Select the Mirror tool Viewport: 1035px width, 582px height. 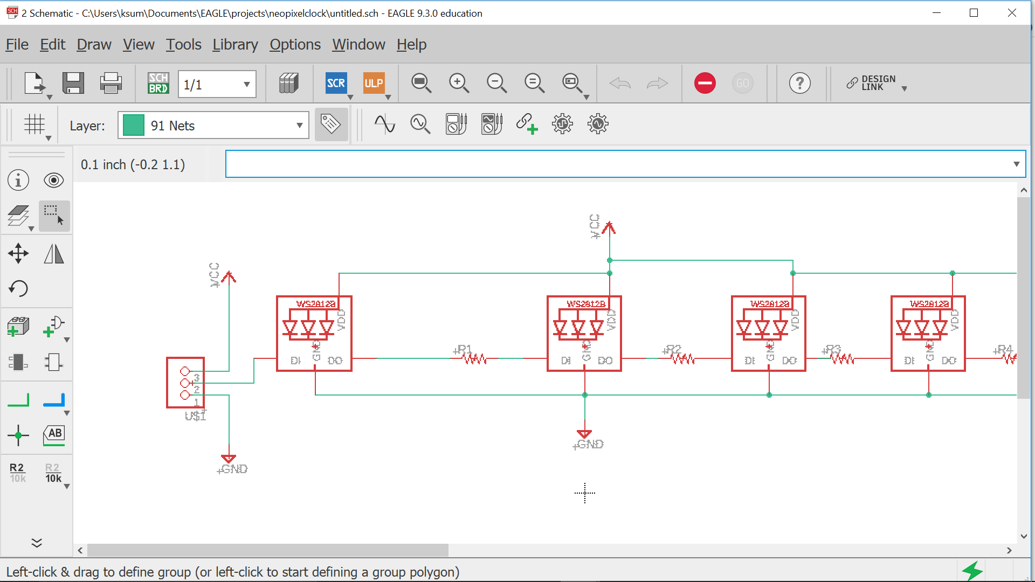pos(54,253)
